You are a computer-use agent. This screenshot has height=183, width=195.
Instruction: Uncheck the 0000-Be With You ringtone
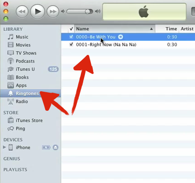coord(71,37)
